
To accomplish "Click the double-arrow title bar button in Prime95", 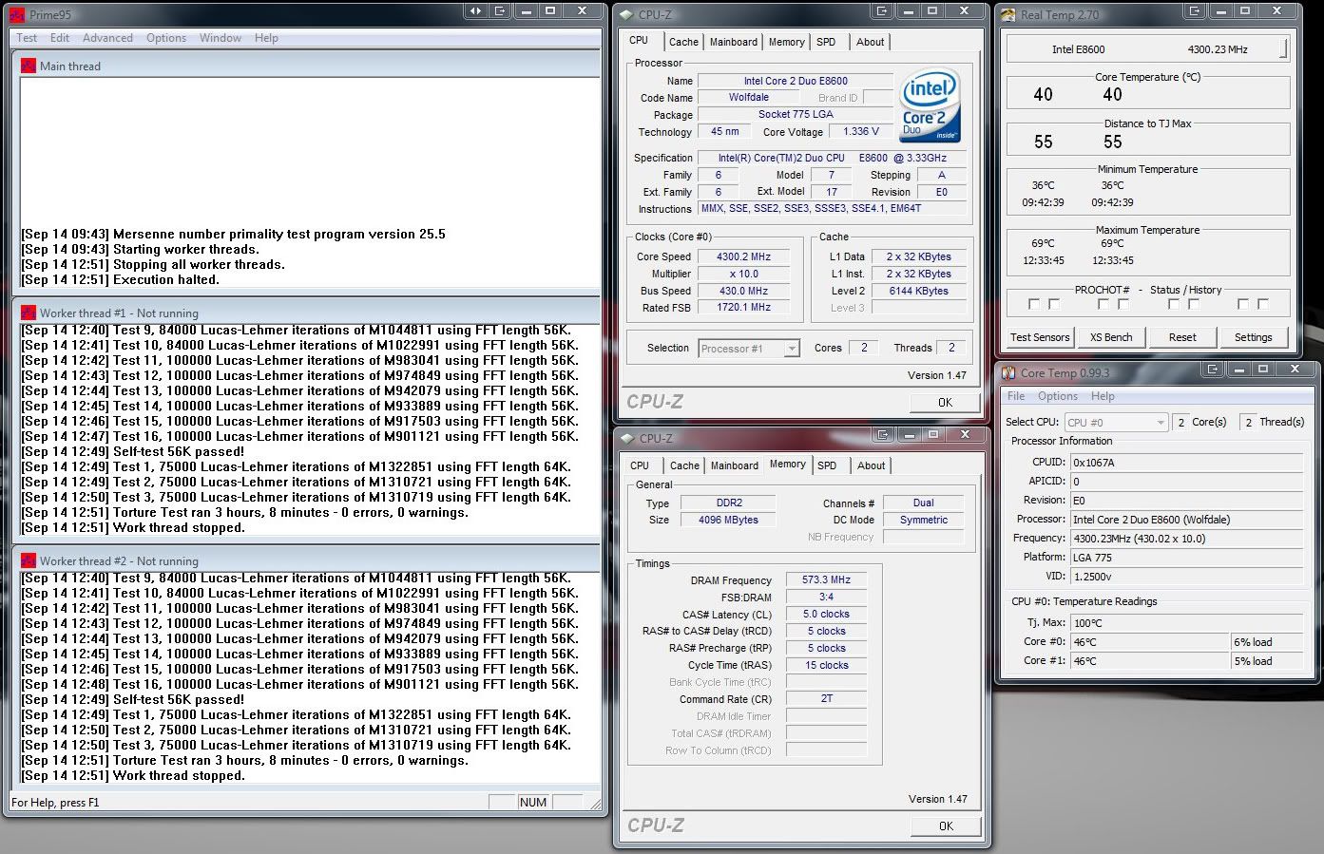I will coord(475,10).
